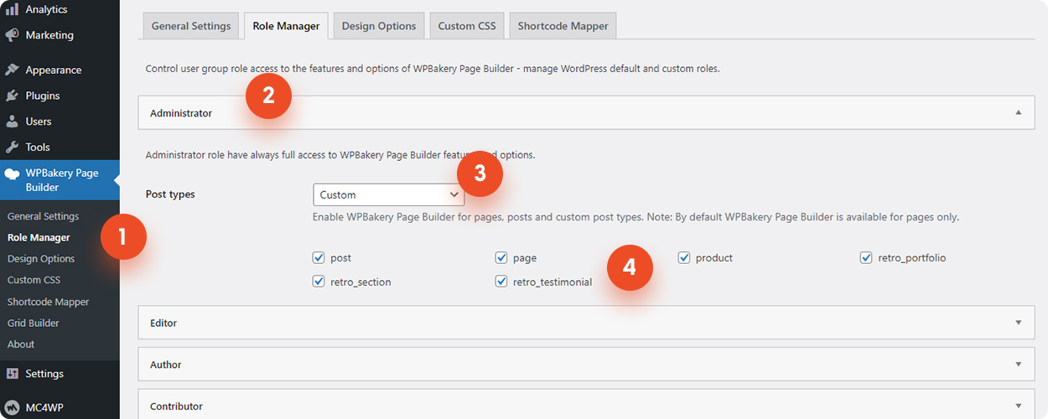Click the Users person icon
The image size is (1048, 419).
point(13,122)
